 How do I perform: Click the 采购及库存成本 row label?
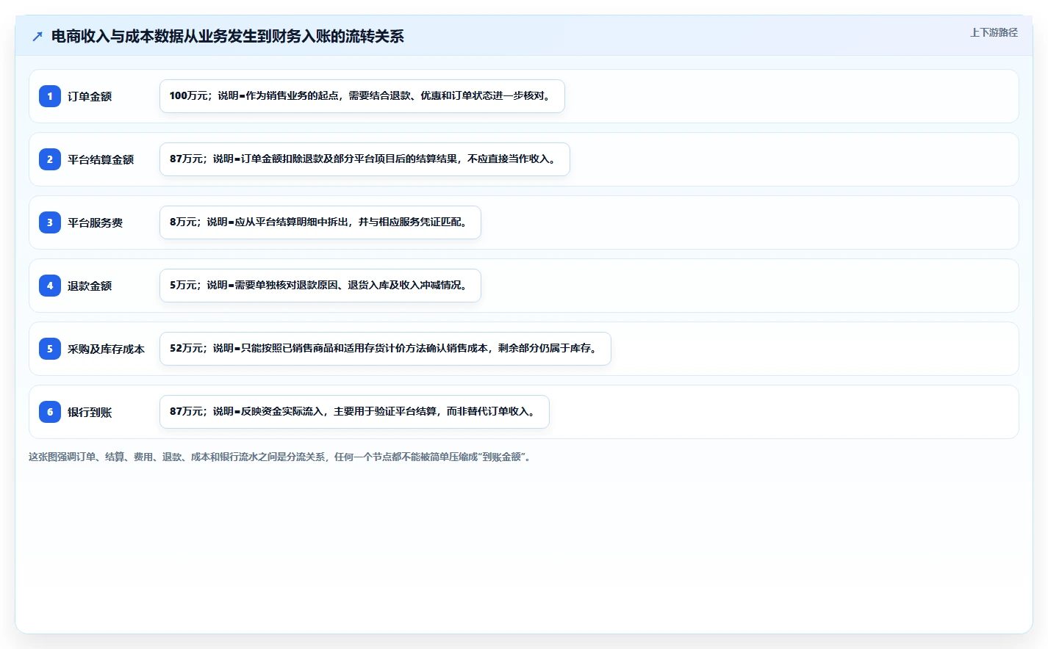(107, 349)
